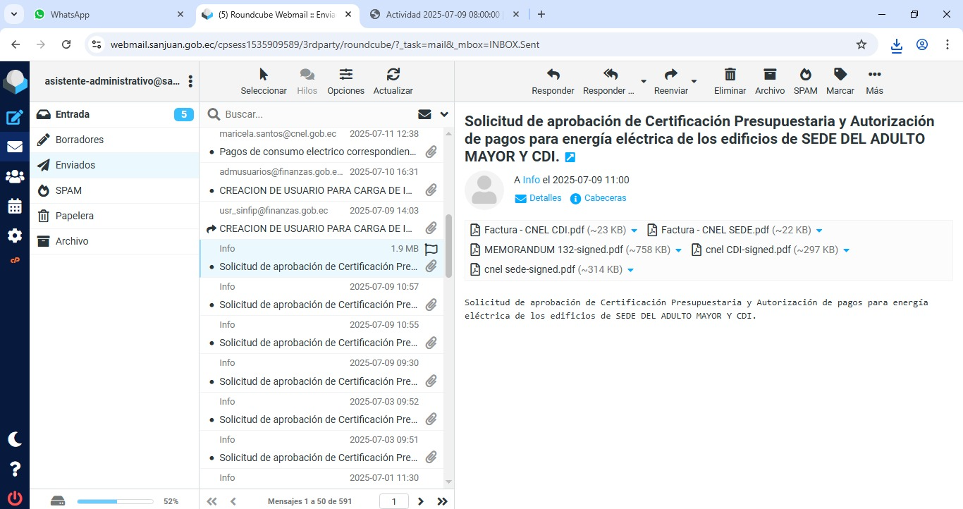Click the Cabeceras link
Image resolution: width=963 pixels, height=509 pixels.
(x=605, y=198)
